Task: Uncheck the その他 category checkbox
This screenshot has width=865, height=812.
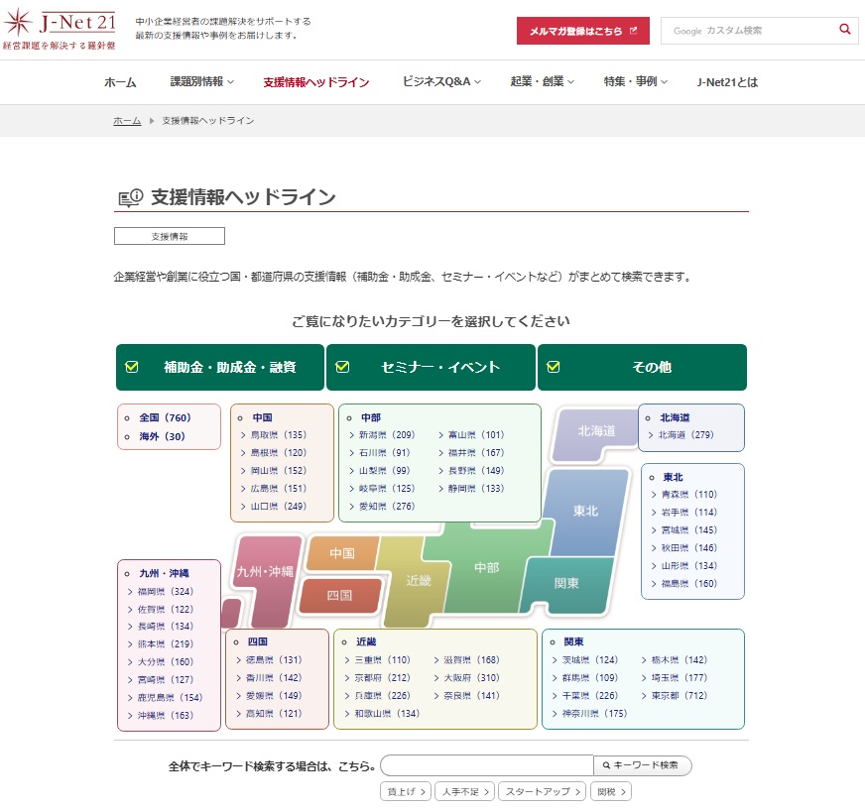Action: pos(554,367)
